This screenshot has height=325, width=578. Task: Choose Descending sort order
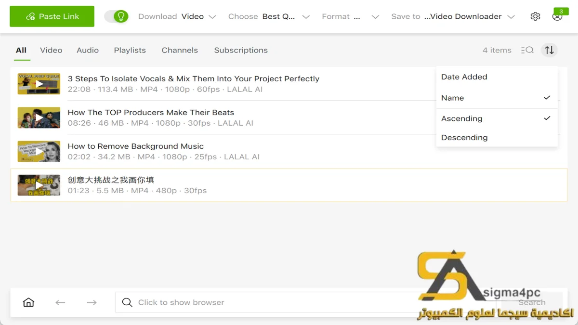coord(497,138)
